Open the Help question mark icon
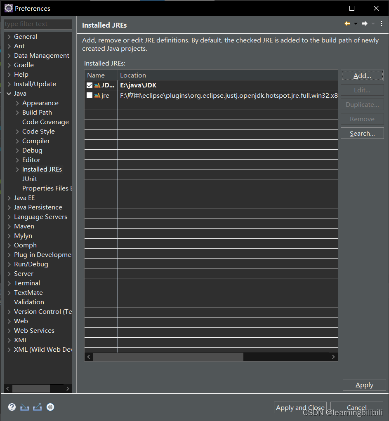This screenshot has width=389, height=421. [x=12, y=407]
